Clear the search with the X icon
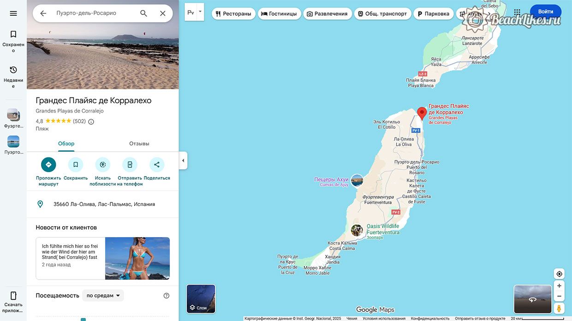 162,13
